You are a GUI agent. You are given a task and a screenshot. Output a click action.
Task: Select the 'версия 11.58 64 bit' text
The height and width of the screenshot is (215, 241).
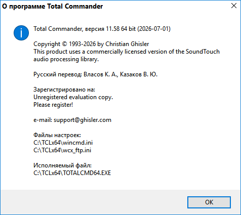(x=110, y=29)
